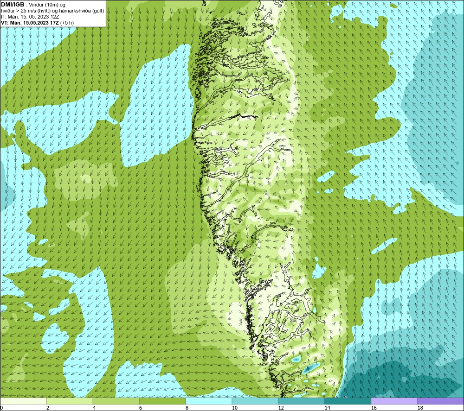The image size is (464, 411).
Task: Click the scale label '12'
Action: click(x=281, y=408)
